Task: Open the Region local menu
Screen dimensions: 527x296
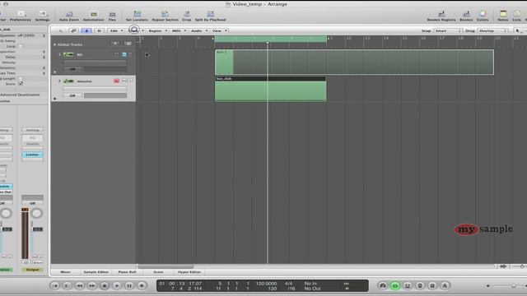Action: click(x=157, y=30)
